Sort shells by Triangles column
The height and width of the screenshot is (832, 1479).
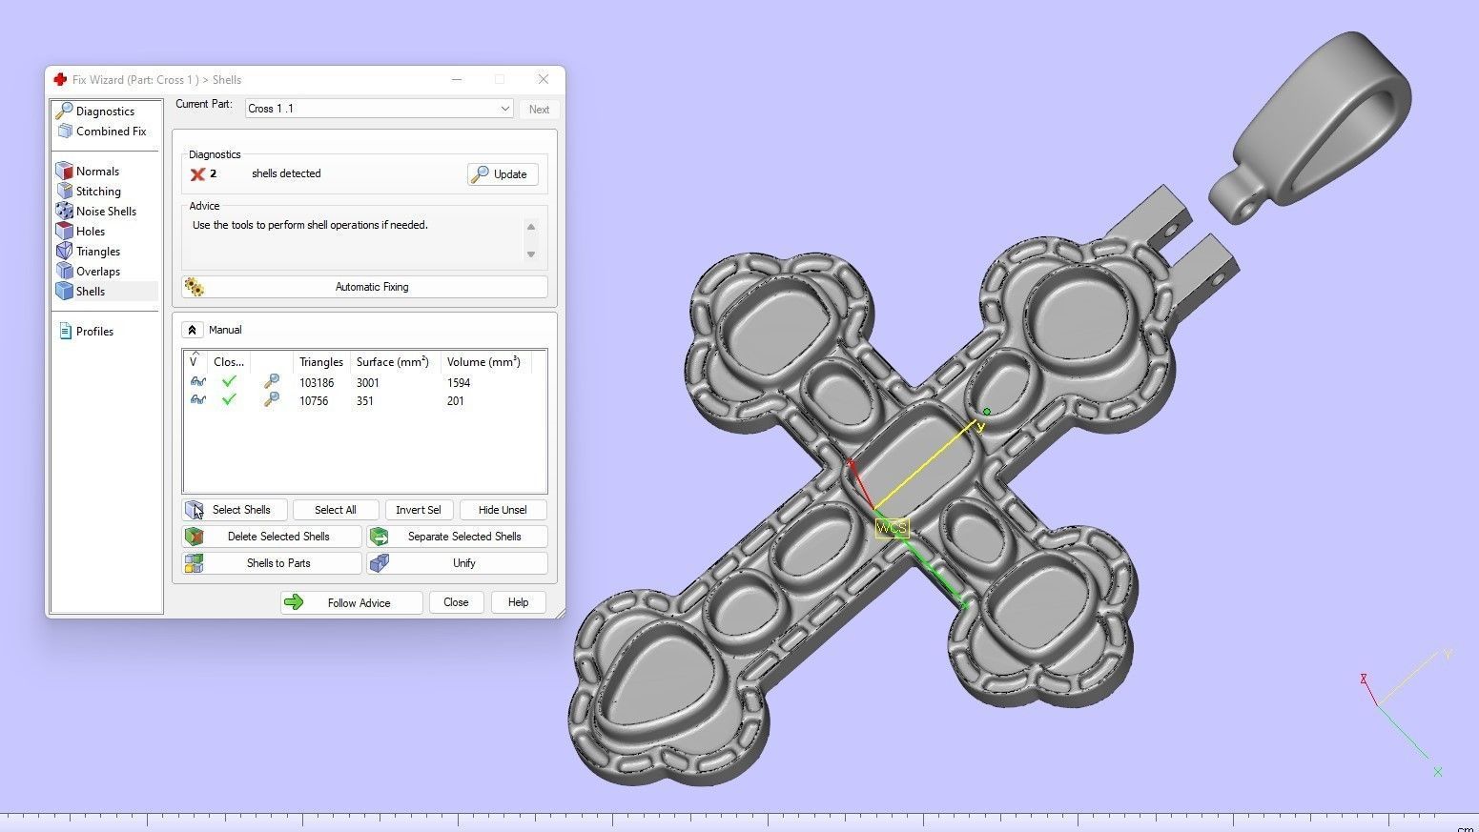click(x=321, y=362)
